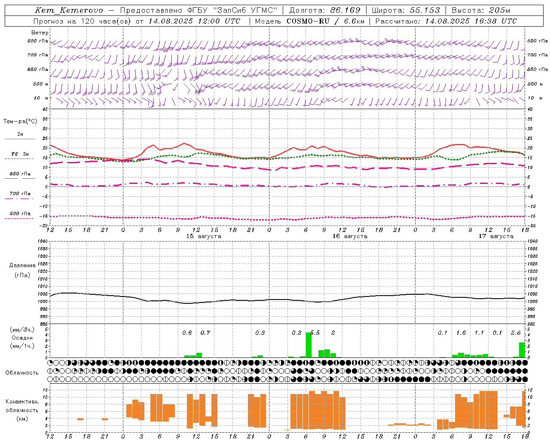Click the '15 августа' date label

pyautogui.click(x=204, y=236)
